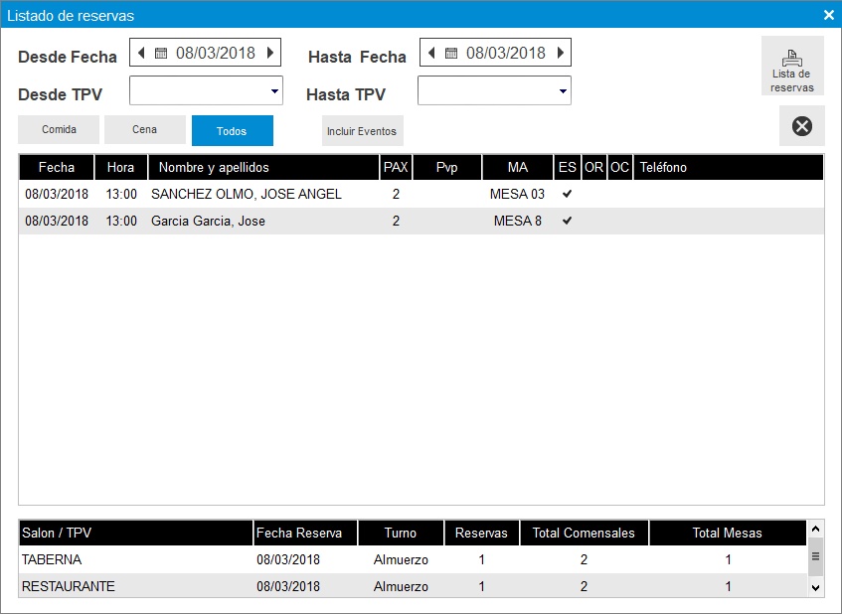Image resolution: width=842 pixels, height=614 pixels.
Task: Click next-day arrow in Hasta Fecha
Action: click(x=560, y=53)
